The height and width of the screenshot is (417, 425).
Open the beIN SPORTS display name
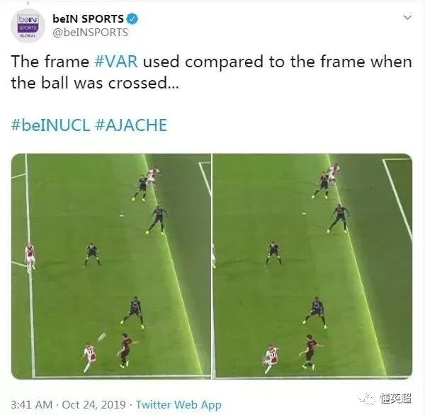88,19
